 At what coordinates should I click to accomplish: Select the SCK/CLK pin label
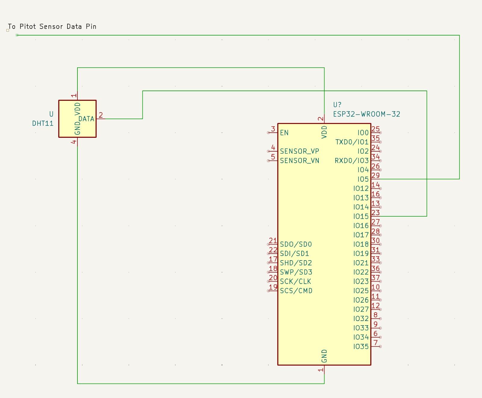point(296,282)
